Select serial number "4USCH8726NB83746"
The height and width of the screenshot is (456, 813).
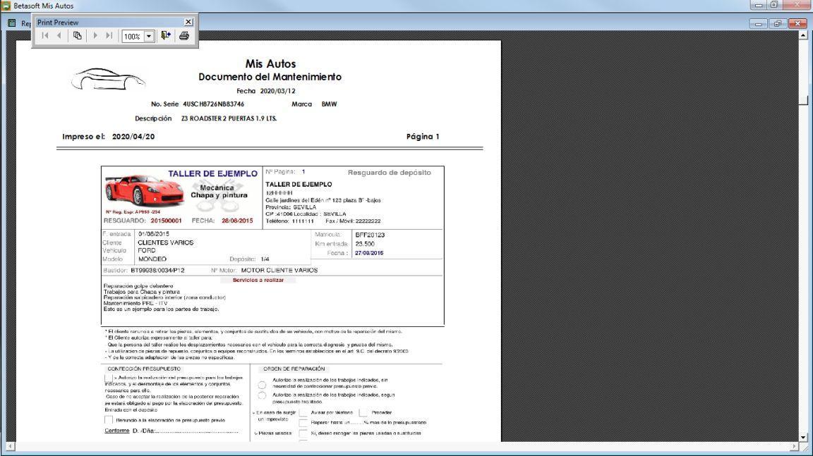[x=213, y=104]
